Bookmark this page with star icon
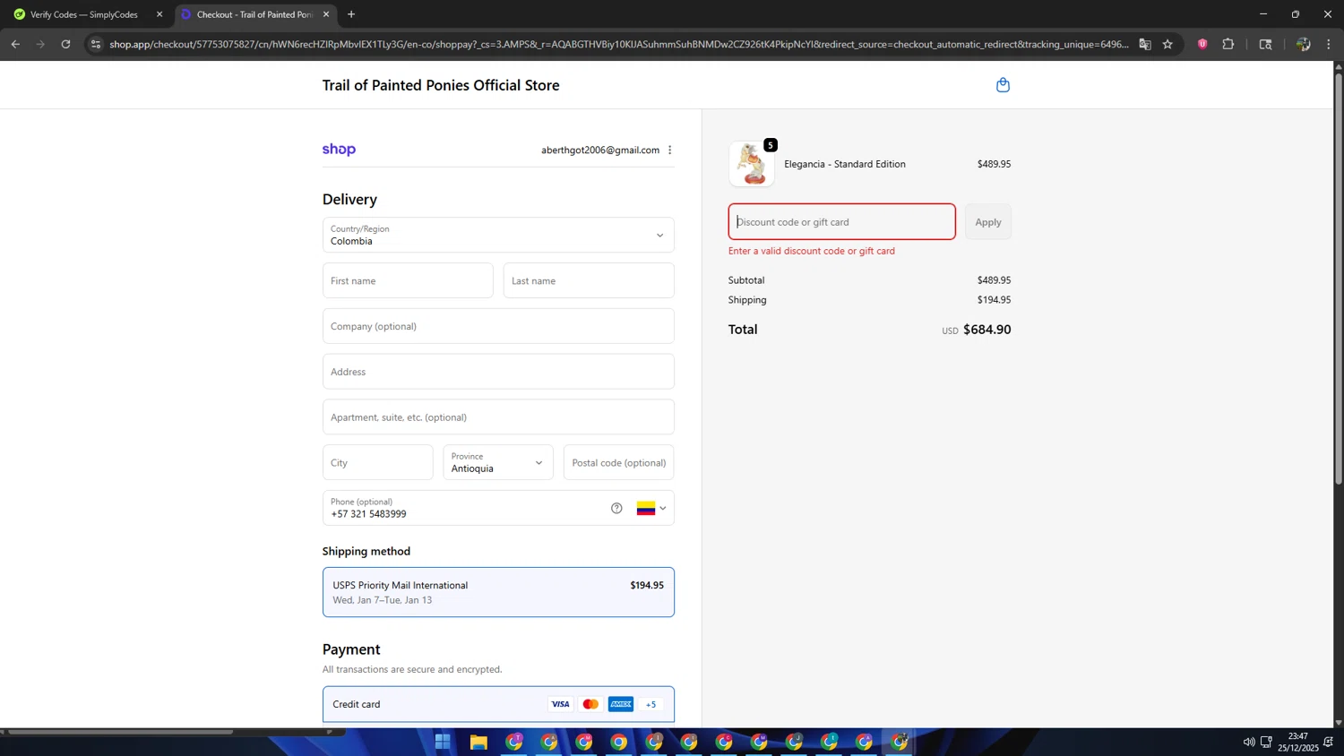The height and width of the screenshot is (756, 1344). click(x=1167, y=44)
